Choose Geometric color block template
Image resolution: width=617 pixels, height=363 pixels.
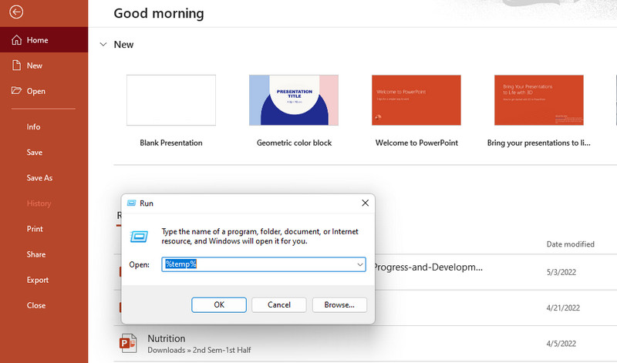[294, 100]
